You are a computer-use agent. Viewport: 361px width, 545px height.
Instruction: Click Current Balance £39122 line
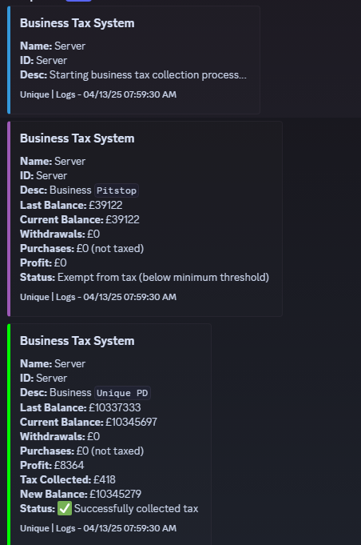pos(80,219)
